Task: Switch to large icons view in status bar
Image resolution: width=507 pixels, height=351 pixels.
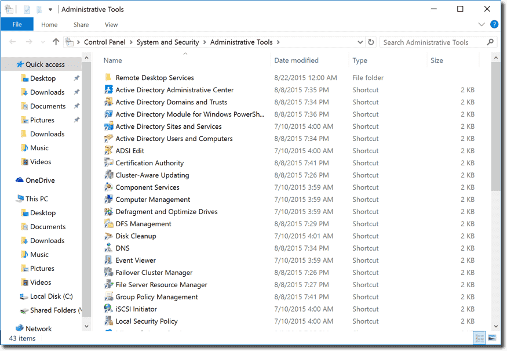Action: click(x=492, y=338)
